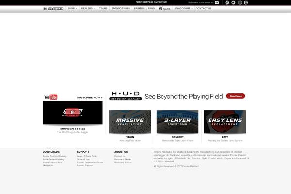291x194 pixels.
Task: Expand the Dealers dropdown menu
Action: pos(88,8)
